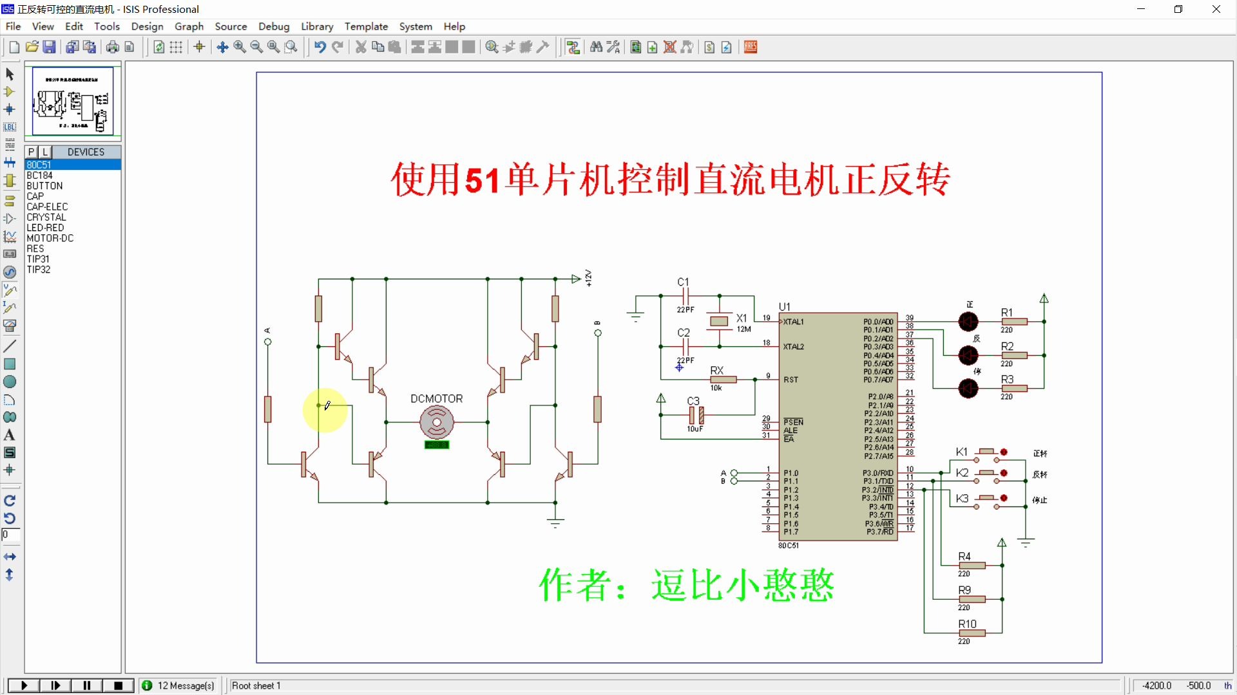Select the Graph mode tool
The height and width of the screenshot is (695, 1237).
10,236
